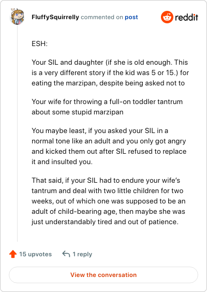Open the FluffySquirrelly username link
Image resolution: width=207 pixels, height=292 pixels.
pos(55,17)
